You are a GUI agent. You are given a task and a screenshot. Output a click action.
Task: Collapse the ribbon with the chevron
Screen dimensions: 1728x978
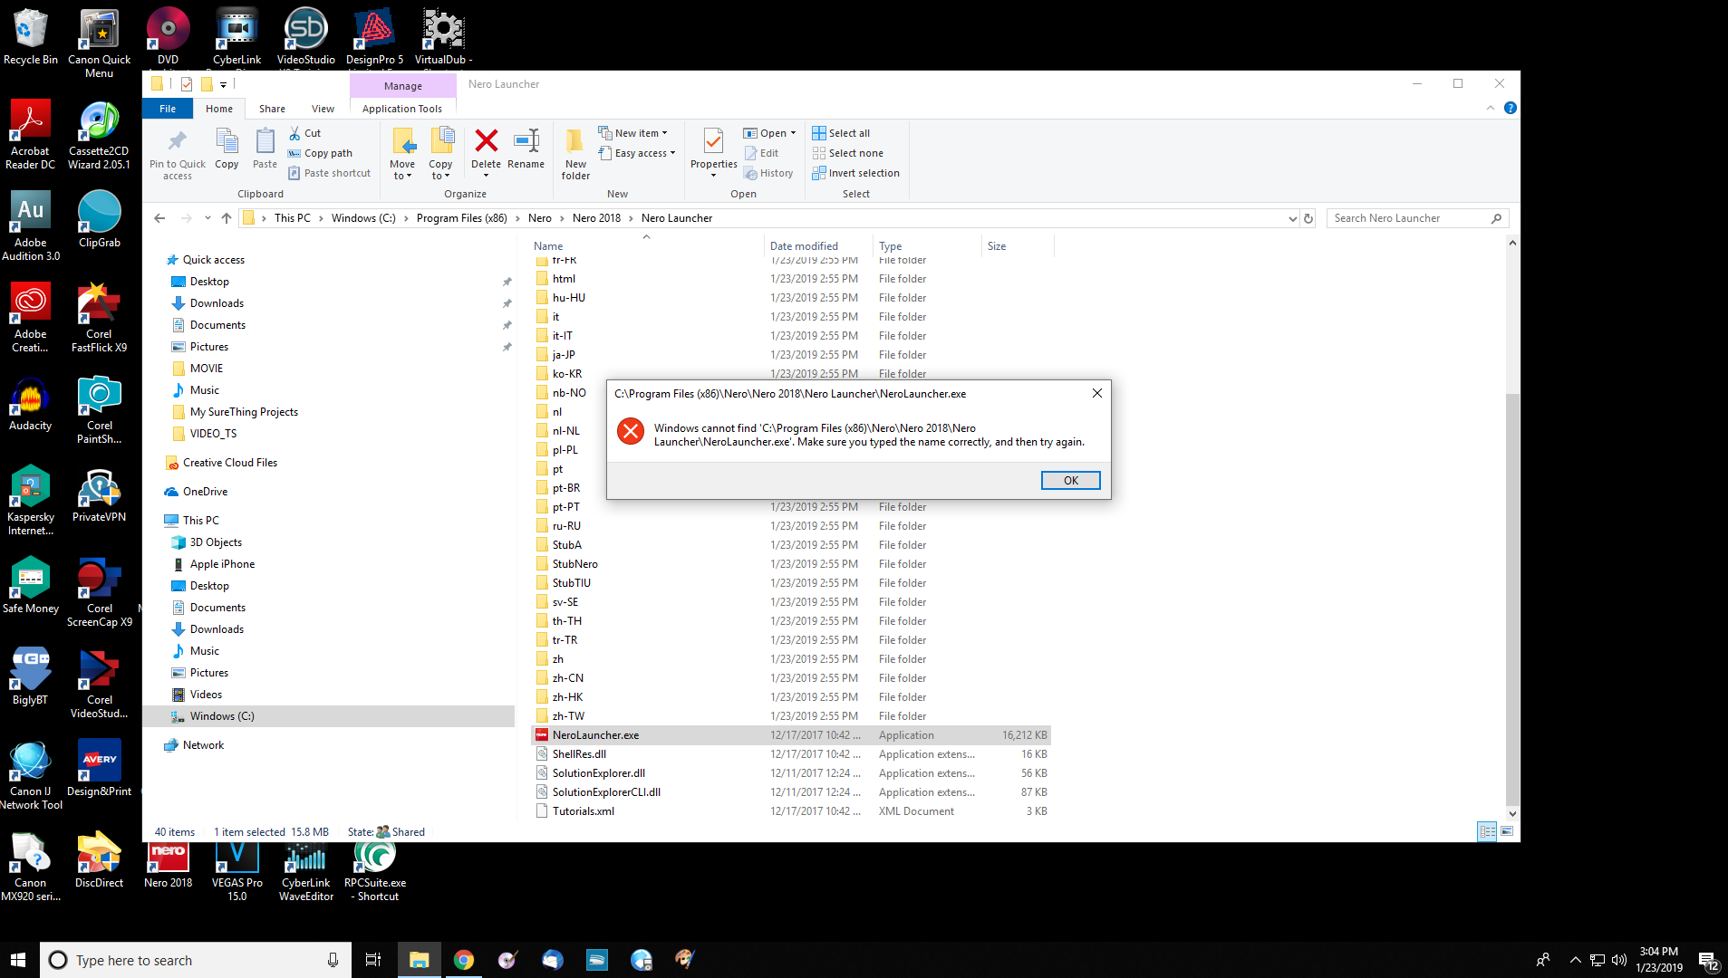[1491, 108]
